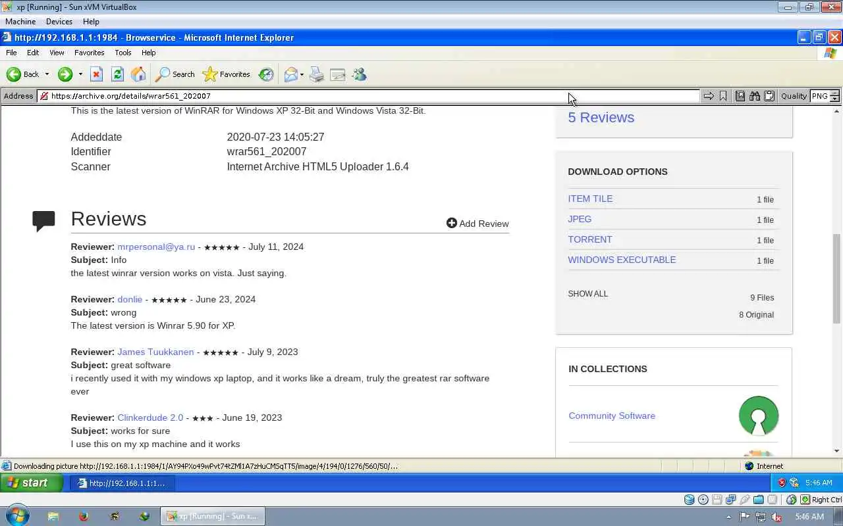This screenshot has width=843, height=526.
Task: Open the Back history dropdown arrow
Action: 47,74
